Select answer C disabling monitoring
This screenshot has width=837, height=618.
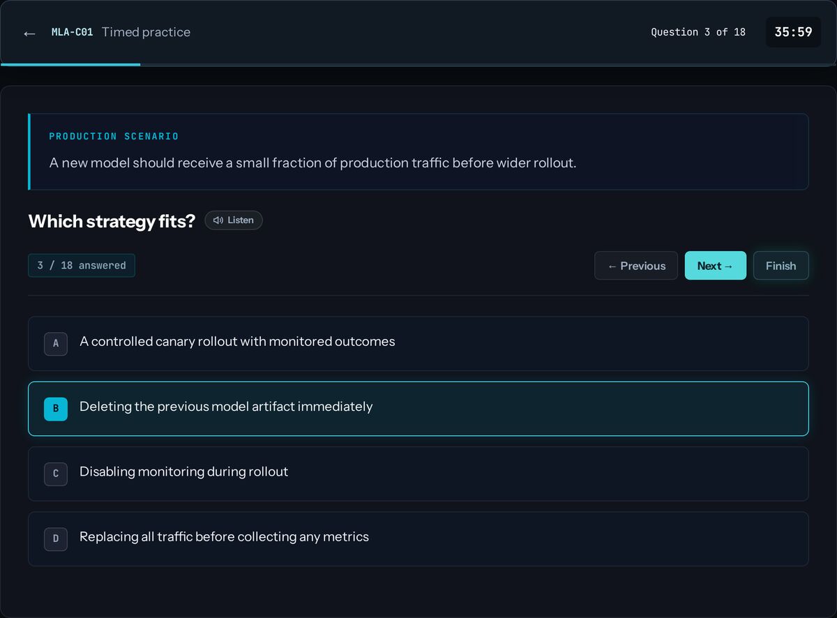418,474
